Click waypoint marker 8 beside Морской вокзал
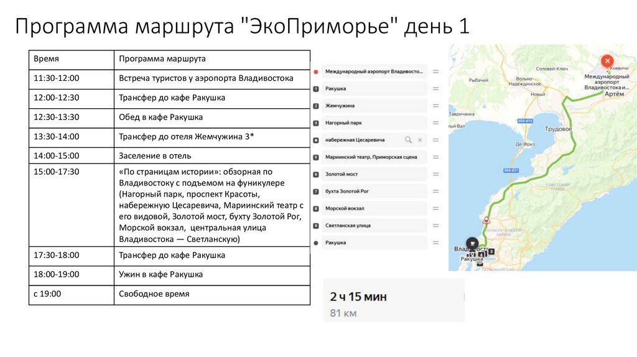This screenshot has width=637, height=357. tap(315, 209)
